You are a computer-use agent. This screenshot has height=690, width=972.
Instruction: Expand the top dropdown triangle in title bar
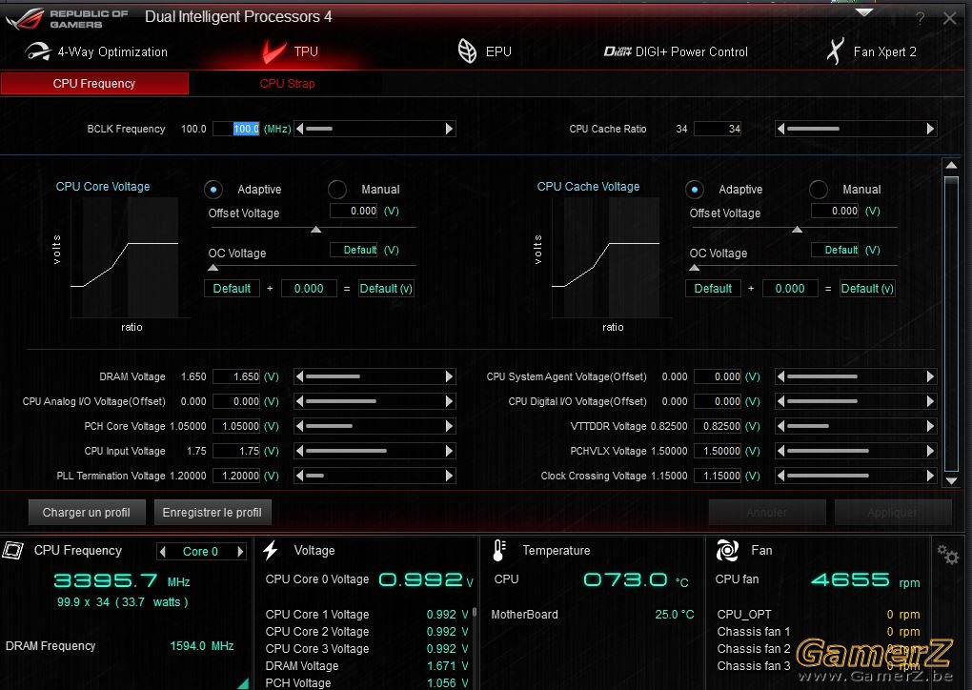[864, 12]
